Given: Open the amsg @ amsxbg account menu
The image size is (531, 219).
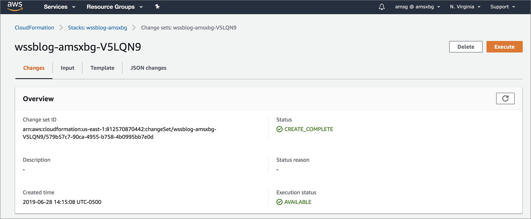Looking at the screenshot, I should pos(418,7).
